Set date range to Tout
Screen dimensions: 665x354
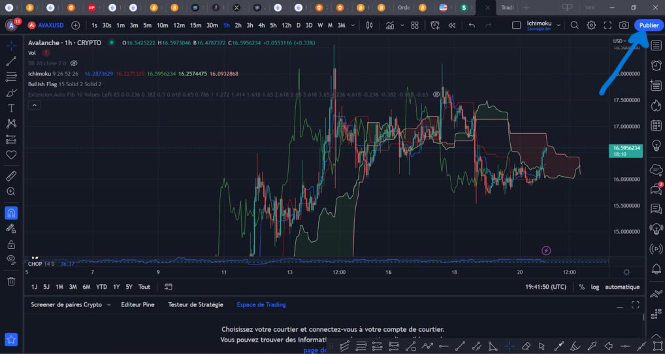pos(144,287)
